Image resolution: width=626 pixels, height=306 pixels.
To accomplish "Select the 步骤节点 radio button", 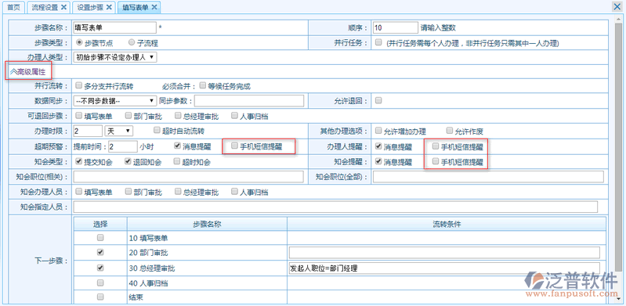I will pyautogui.click(x=79, y=42).
